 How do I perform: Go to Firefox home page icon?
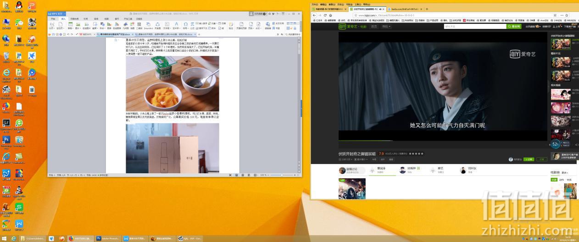point(331,15)
